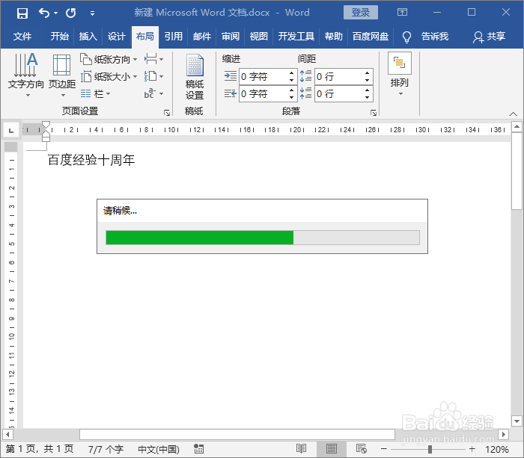Click the text 百度经验十周年 in document
524x458 pixels.
91,160
